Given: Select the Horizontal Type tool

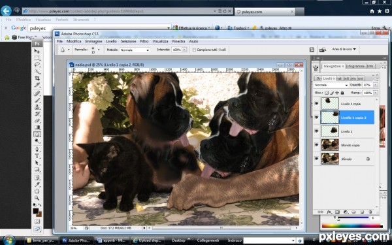Looking at the screenshot, I should 37,156.
